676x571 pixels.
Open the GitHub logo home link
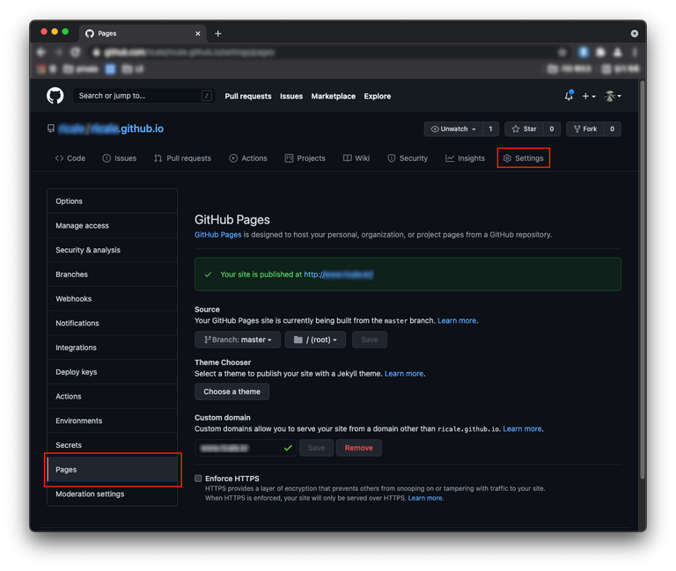tap(55, 96)
